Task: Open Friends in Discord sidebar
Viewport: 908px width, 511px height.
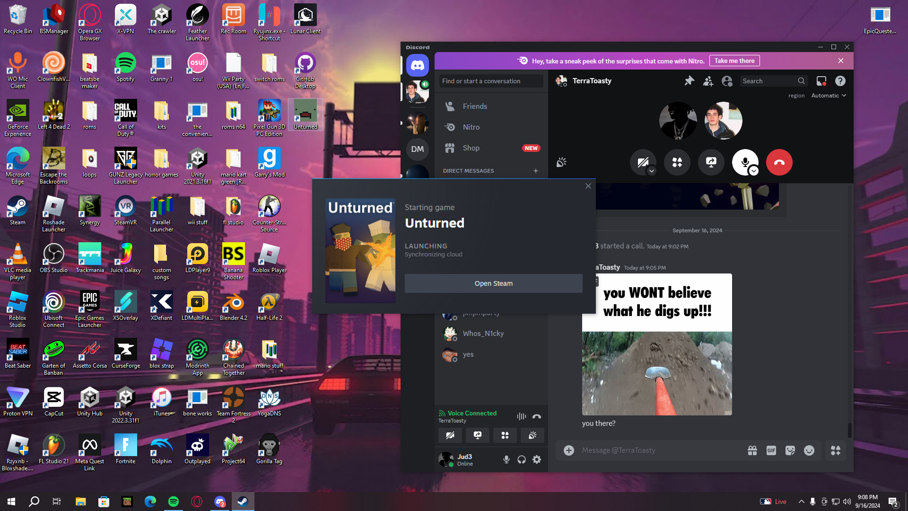Action: pos(491,106)
